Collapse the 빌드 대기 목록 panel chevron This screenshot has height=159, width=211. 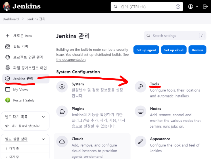43,117
